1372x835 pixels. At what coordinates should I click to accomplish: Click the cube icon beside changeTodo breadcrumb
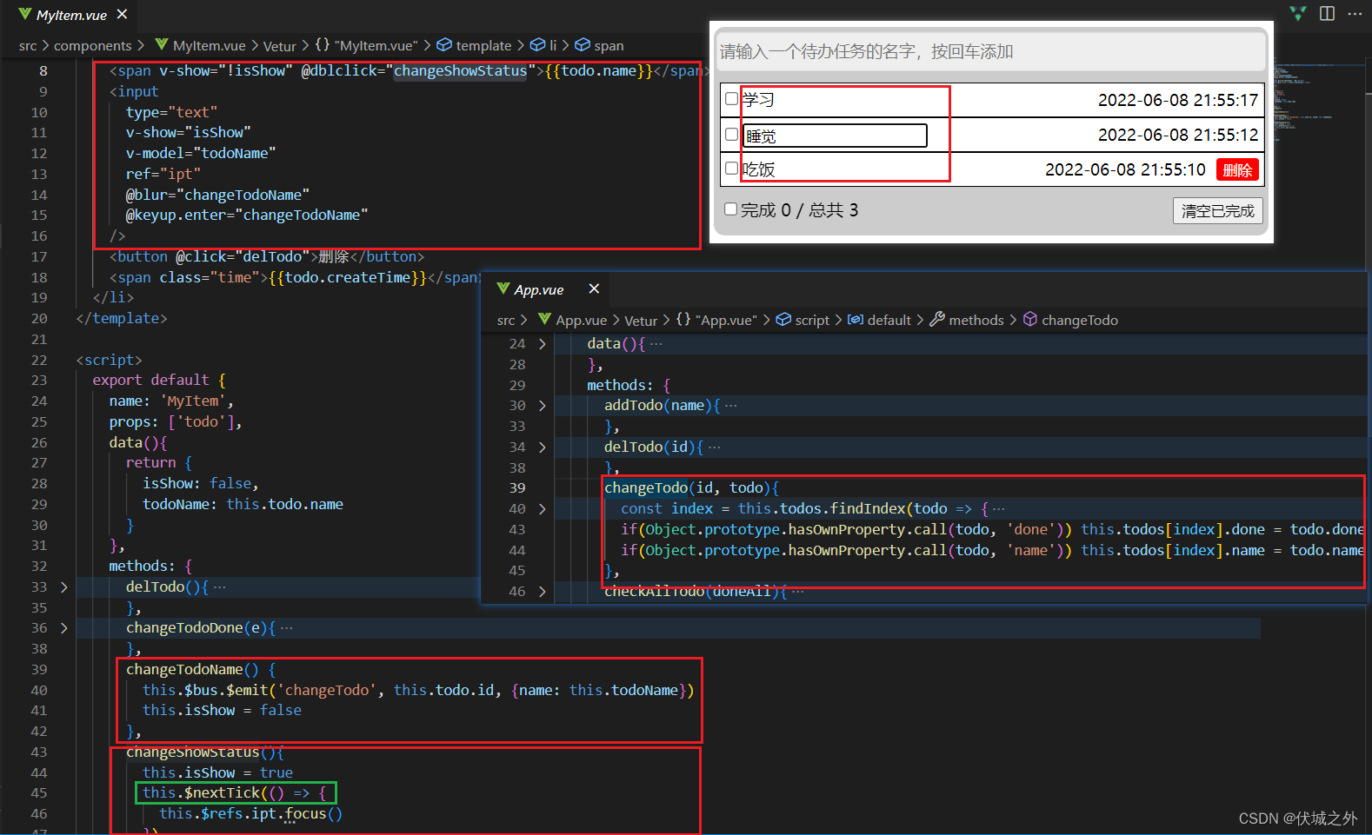[x=1030, y=319]
